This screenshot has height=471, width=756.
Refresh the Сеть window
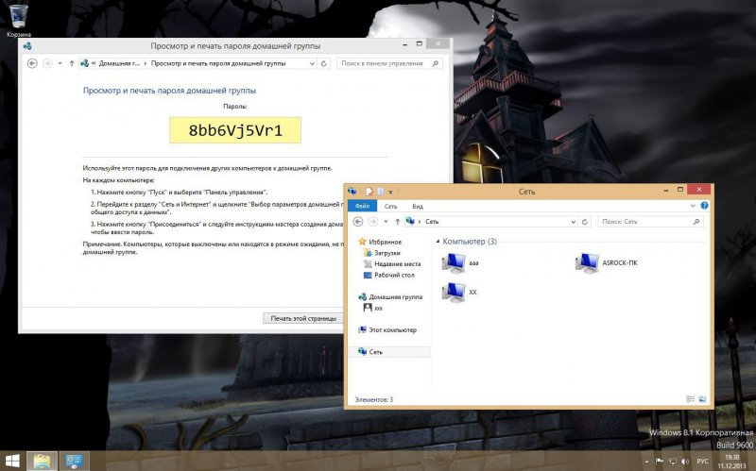coord(585,222)
